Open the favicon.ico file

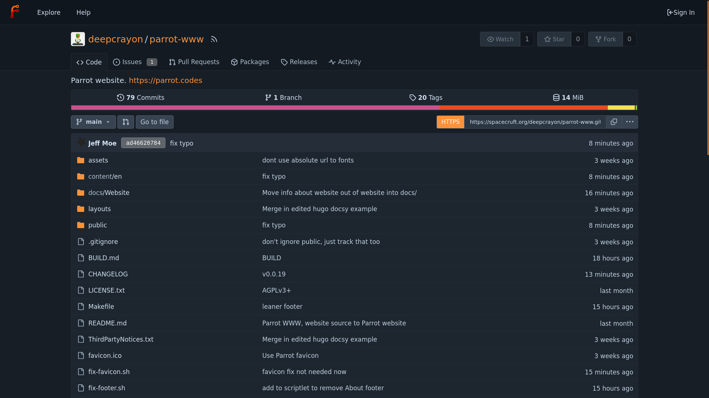[105, 356]
